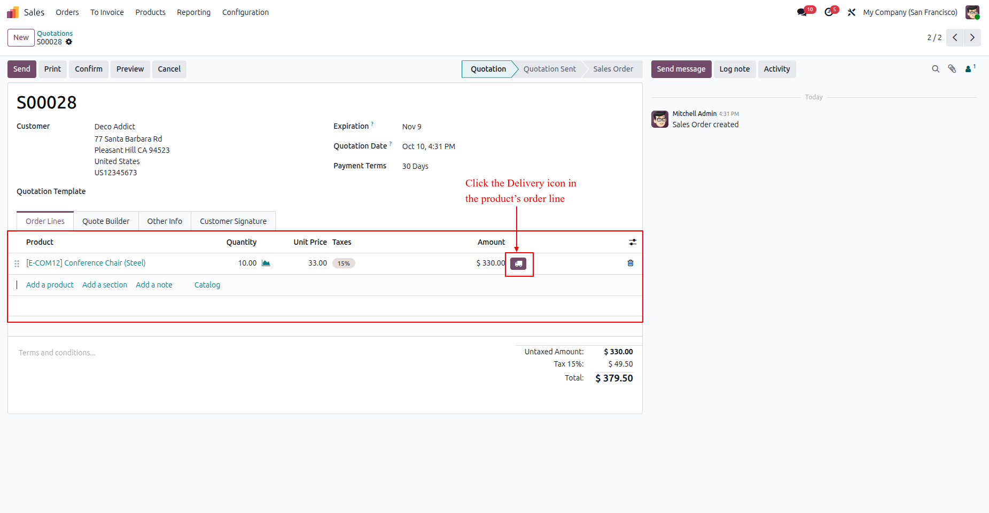Click the Send message button
Image resolution: width=989 pixels, height=513 pixels.
[x=681, y=69]
